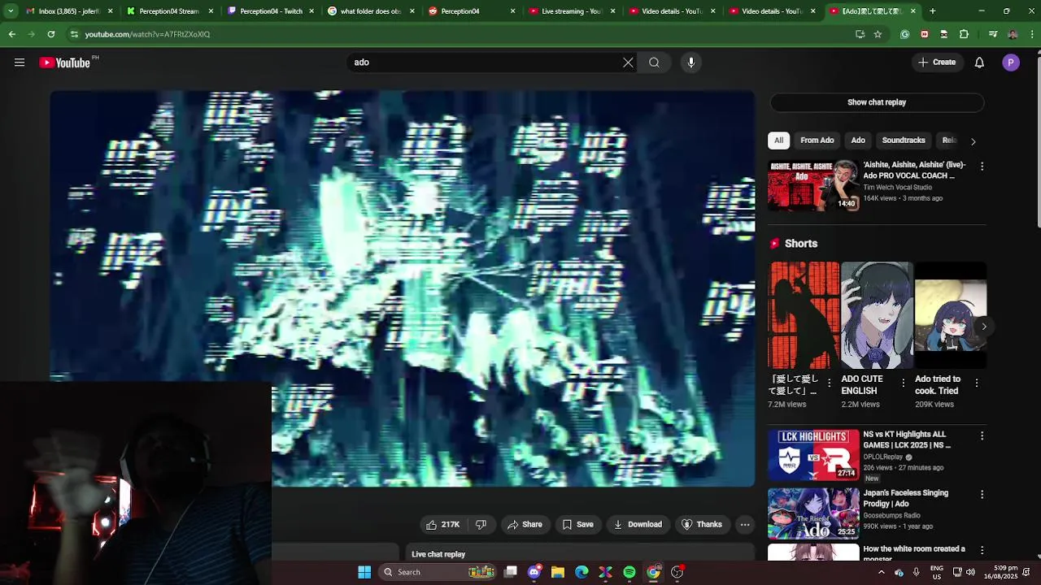Select the All filter chip
The image size is (1041, 585).
pyautogui.click(x=778, y=141)
